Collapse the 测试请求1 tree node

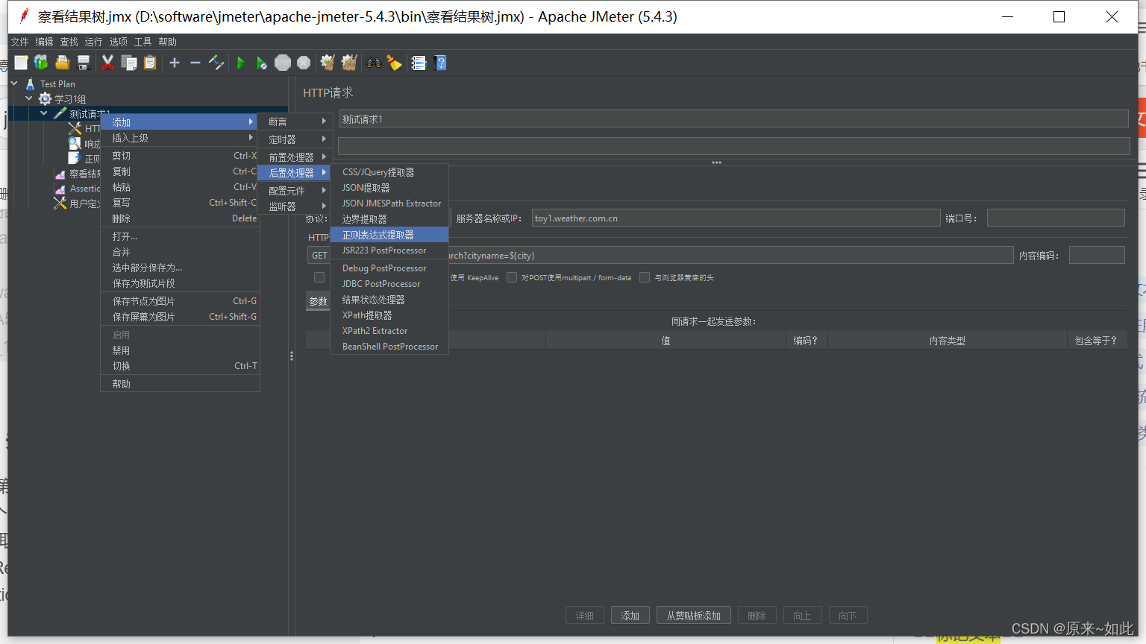point(44,113)
